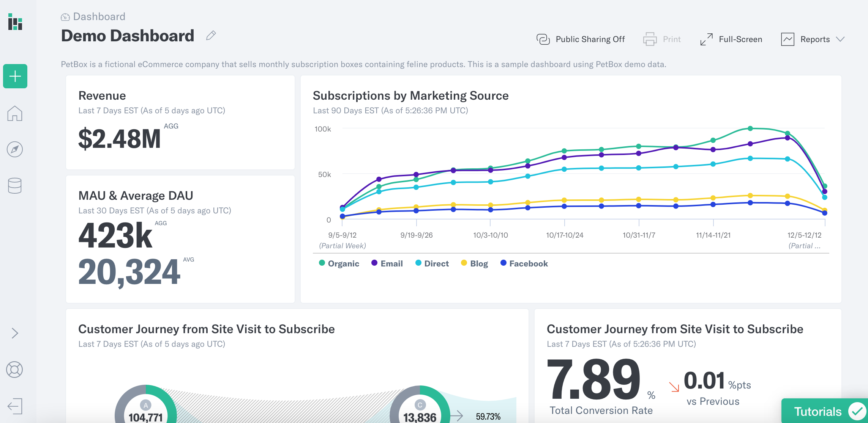Toggle the Organic legend series

(x=343, y=263)
